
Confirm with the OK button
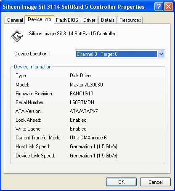tap(121, 182)
